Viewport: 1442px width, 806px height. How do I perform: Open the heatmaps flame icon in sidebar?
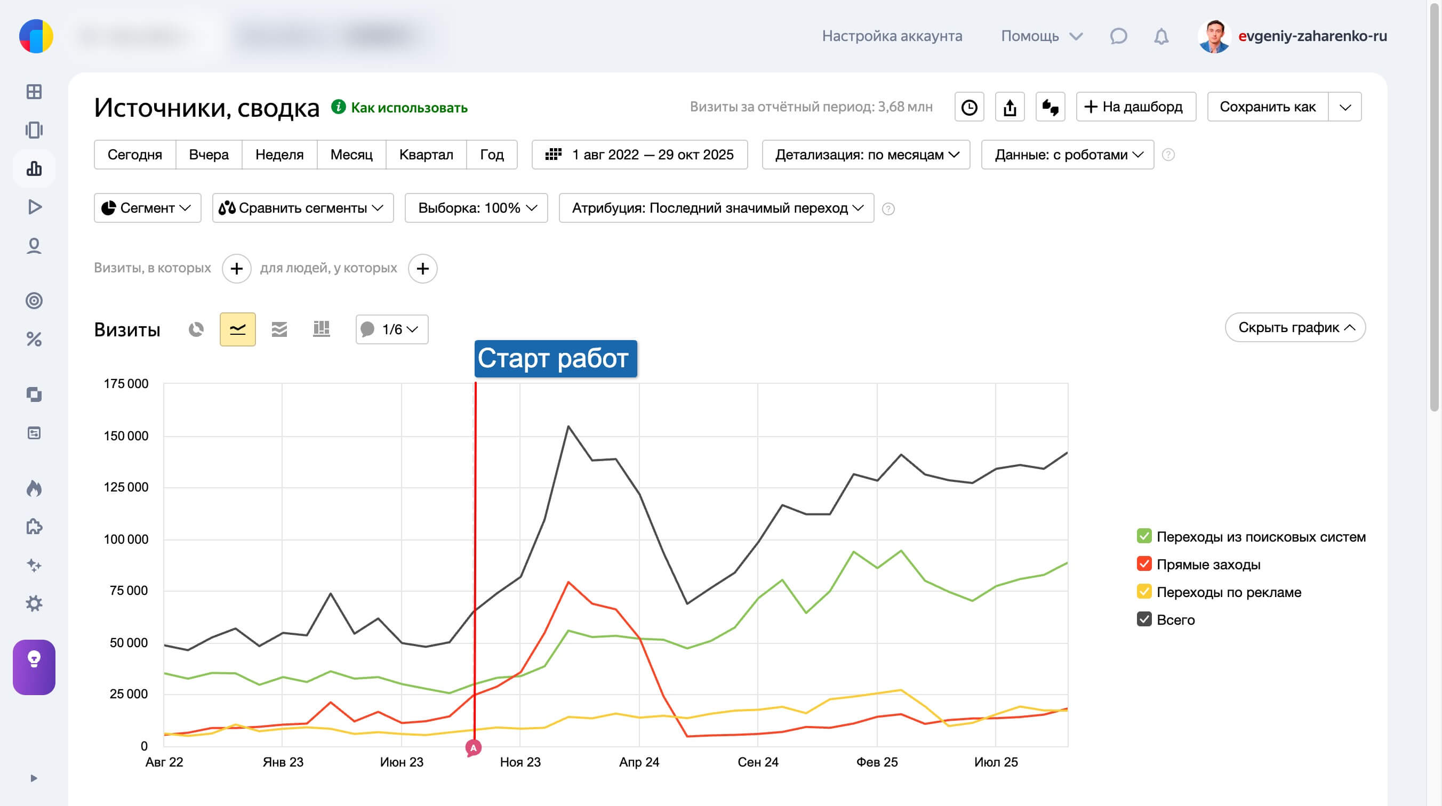point(34,489)
